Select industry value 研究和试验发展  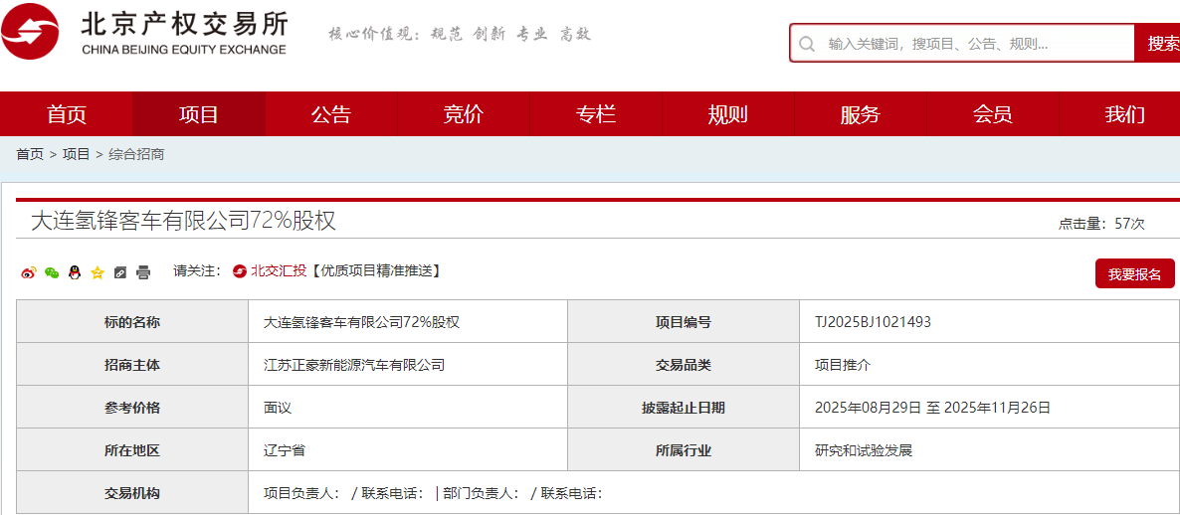(864, 451)
